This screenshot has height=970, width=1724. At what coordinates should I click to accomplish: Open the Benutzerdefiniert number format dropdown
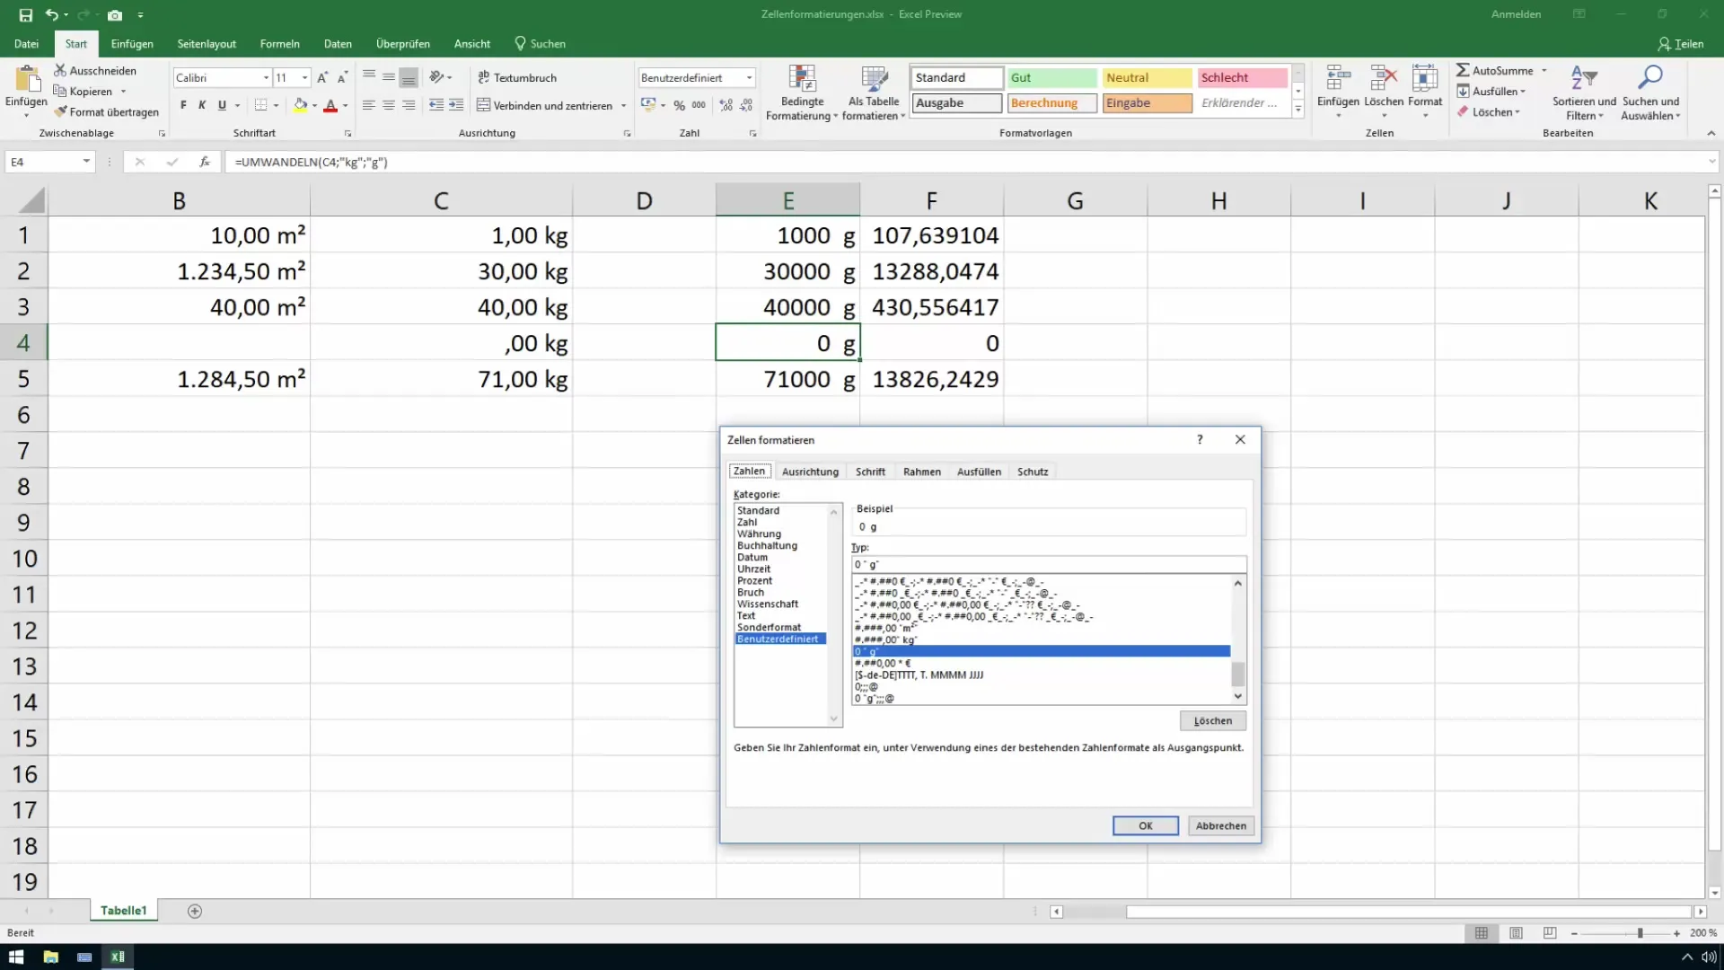(749, 78)
